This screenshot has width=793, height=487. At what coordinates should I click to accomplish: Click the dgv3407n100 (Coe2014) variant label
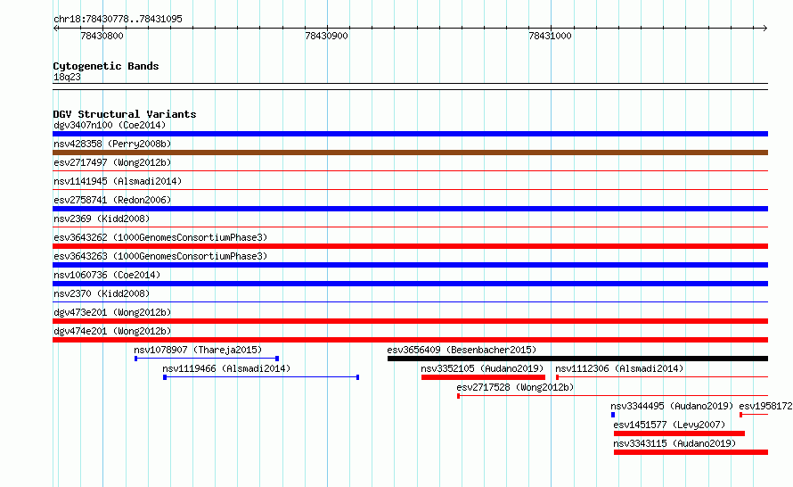(x=110, y=125)
